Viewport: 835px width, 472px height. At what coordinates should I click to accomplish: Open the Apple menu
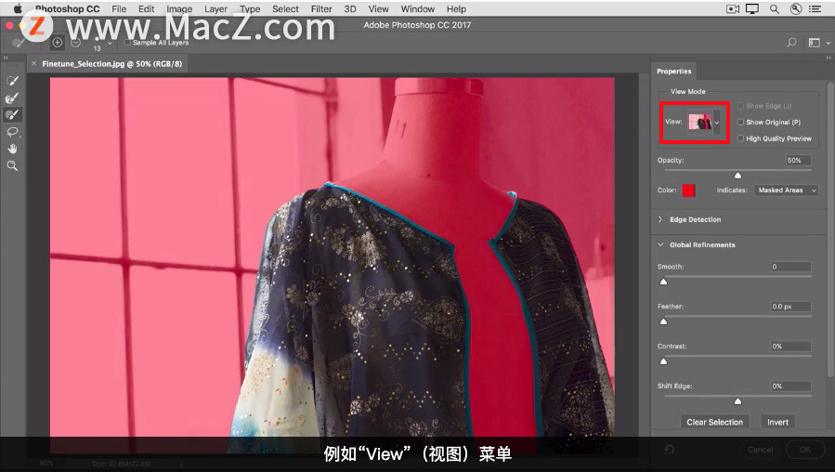coord(18,8)
